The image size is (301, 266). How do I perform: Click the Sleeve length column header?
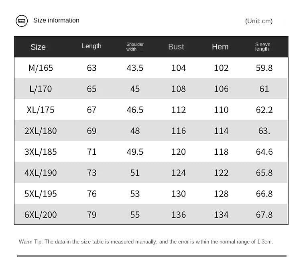pos(262,47)
